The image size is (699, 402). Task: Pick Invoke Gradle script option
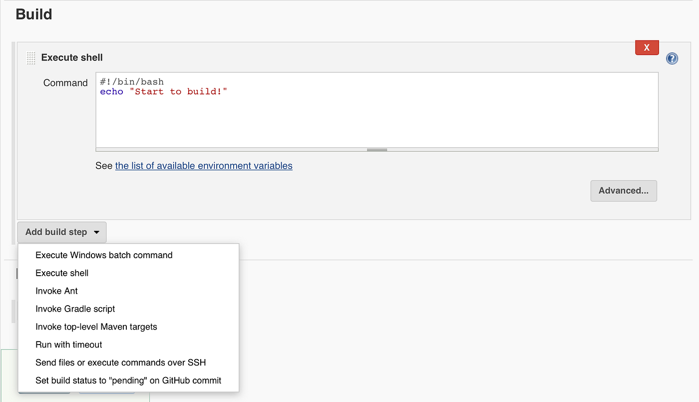[x=75, y=309]
